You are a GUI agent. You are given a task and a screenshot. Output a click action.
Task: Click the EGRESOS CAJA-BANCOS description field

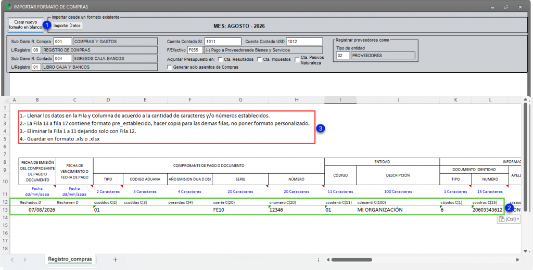point(115,58)
